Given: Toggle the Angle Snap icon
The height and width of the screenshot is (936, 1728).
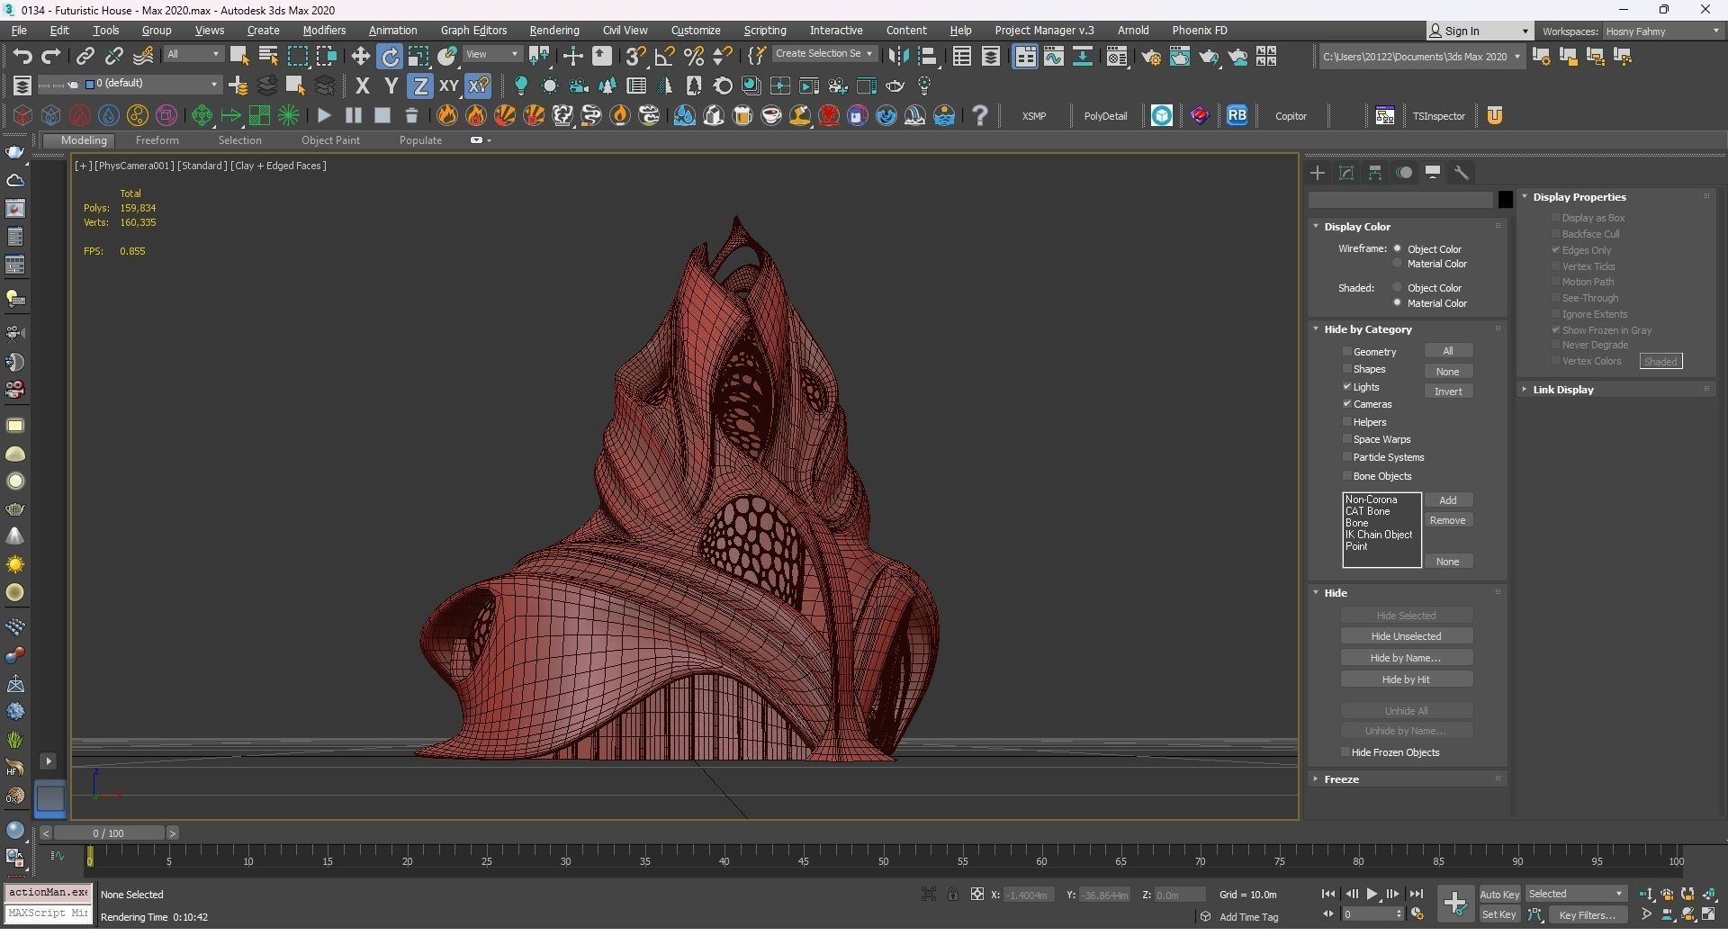Looking at the screenshot, I should click(x=664, y=57).
